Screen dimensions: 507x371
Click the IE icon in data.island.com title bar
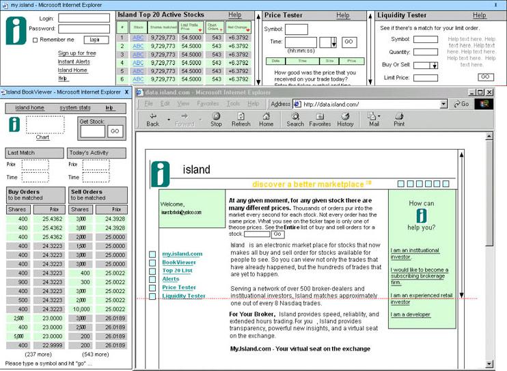click(139, 92)
